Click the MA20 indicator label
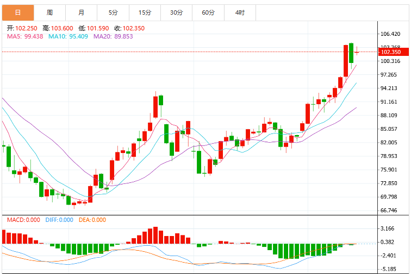Viewport: 411px width, 274px height. pyautogui.click(x=113, y=36)
